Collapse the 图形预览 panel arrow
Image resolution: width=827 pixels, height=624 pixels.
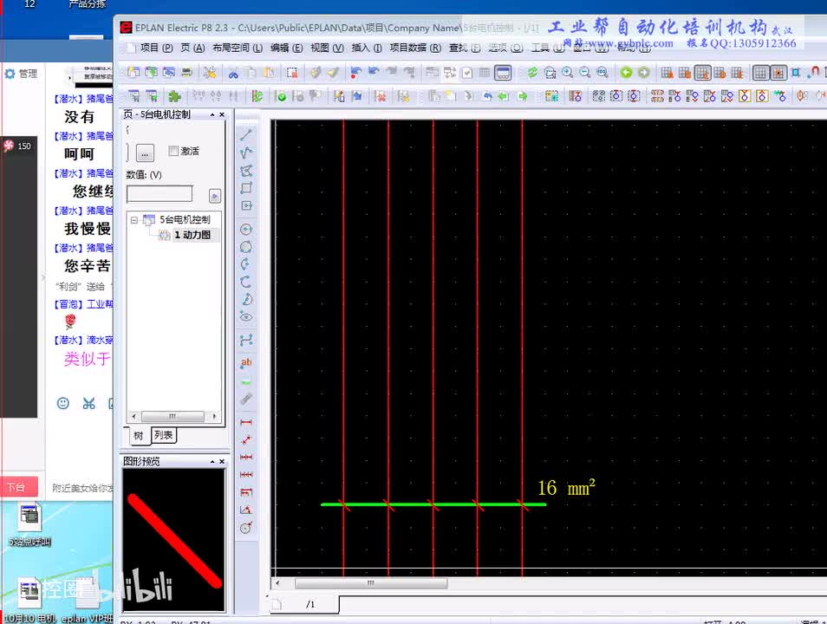click(212, 462)
